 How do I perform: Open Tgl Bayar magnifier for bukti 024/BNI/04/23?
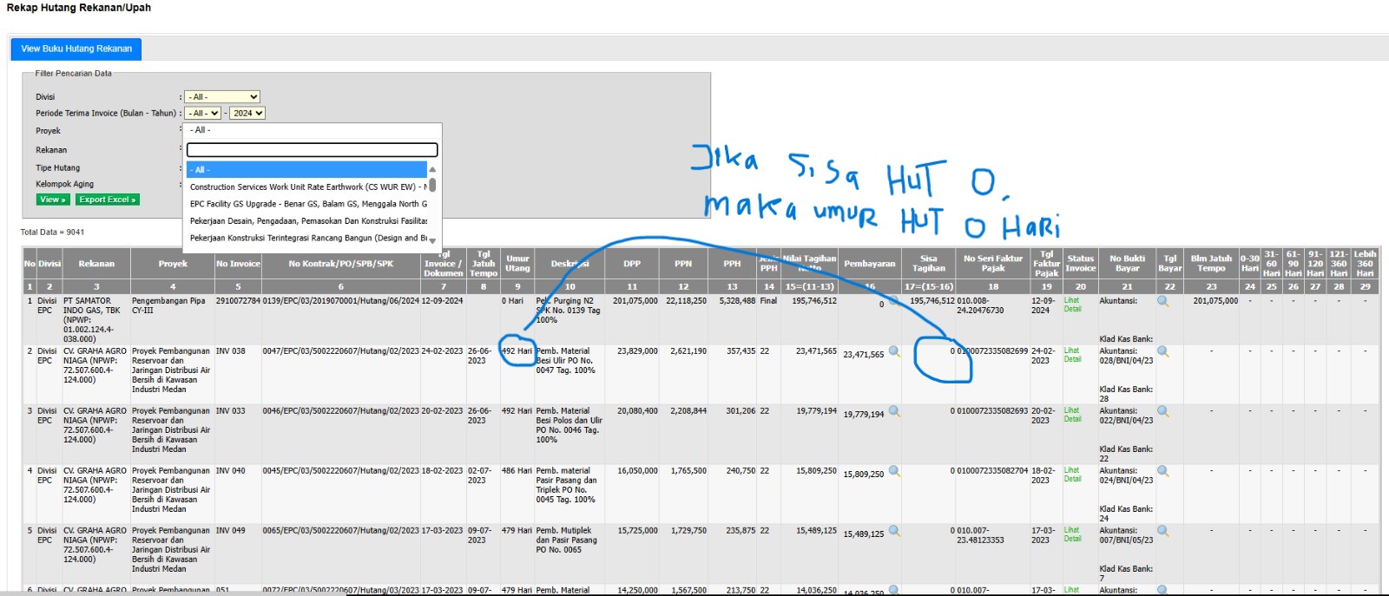(x=1163, y=472)
